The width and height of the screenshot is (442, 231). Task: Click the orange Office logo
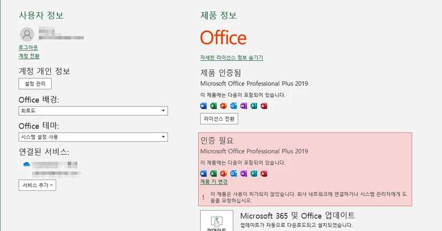pos(223,38)
